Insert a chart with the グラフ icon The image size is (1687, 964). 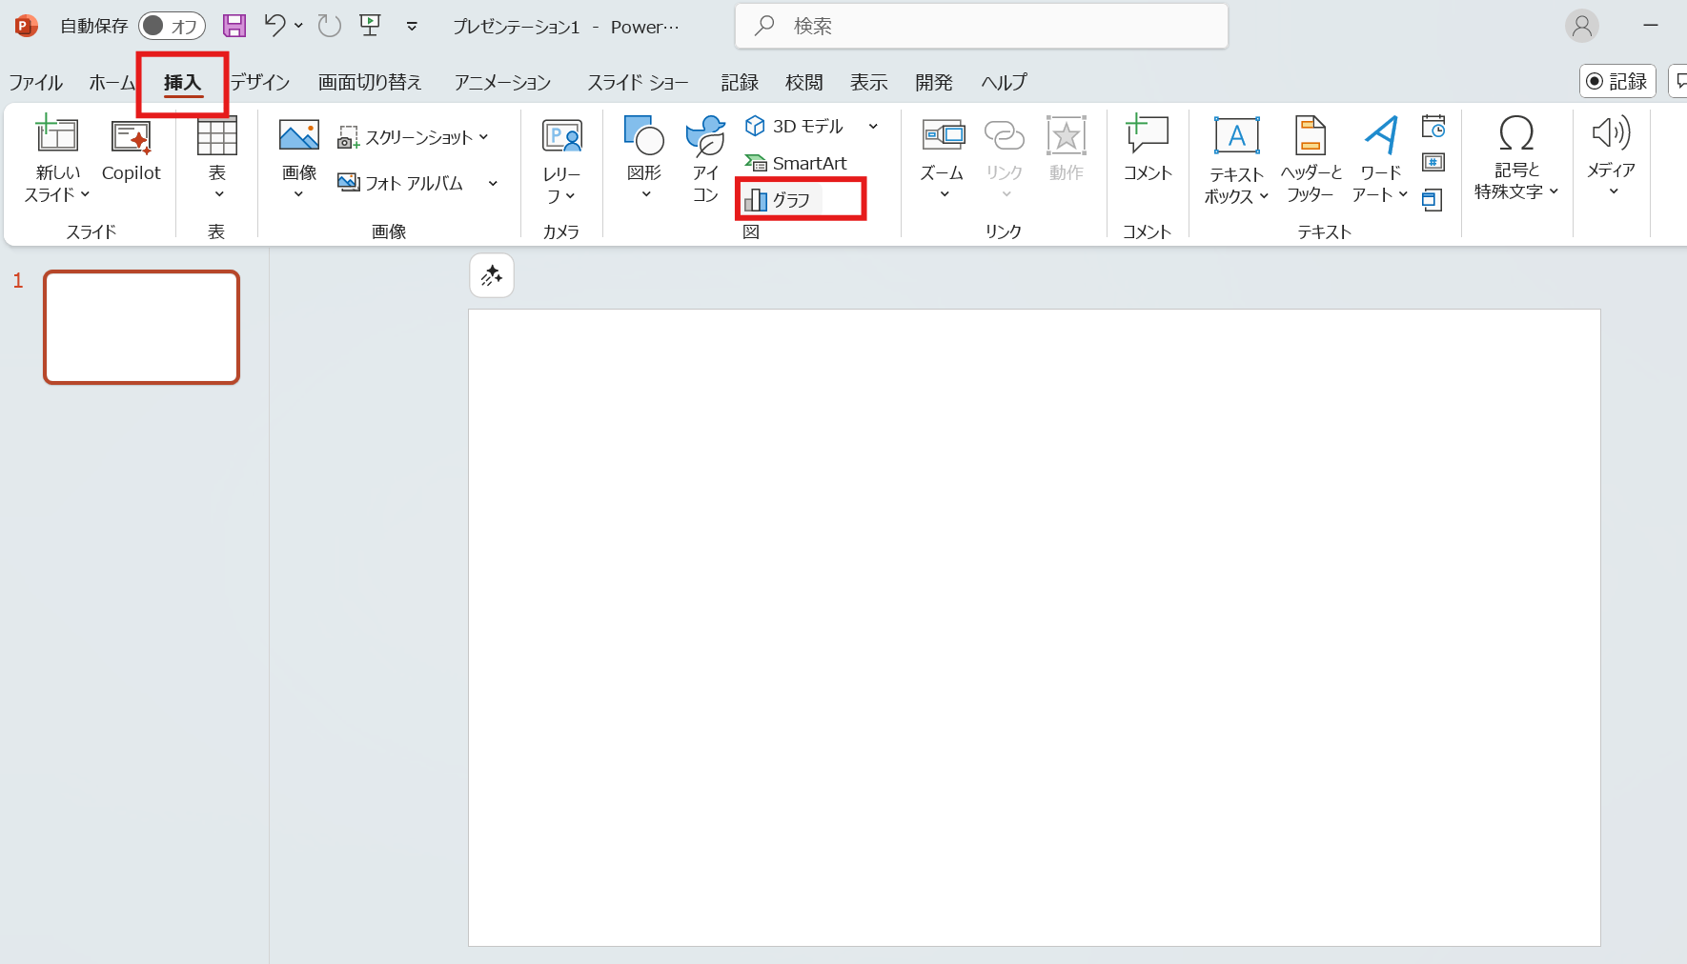tap(782, 199)
